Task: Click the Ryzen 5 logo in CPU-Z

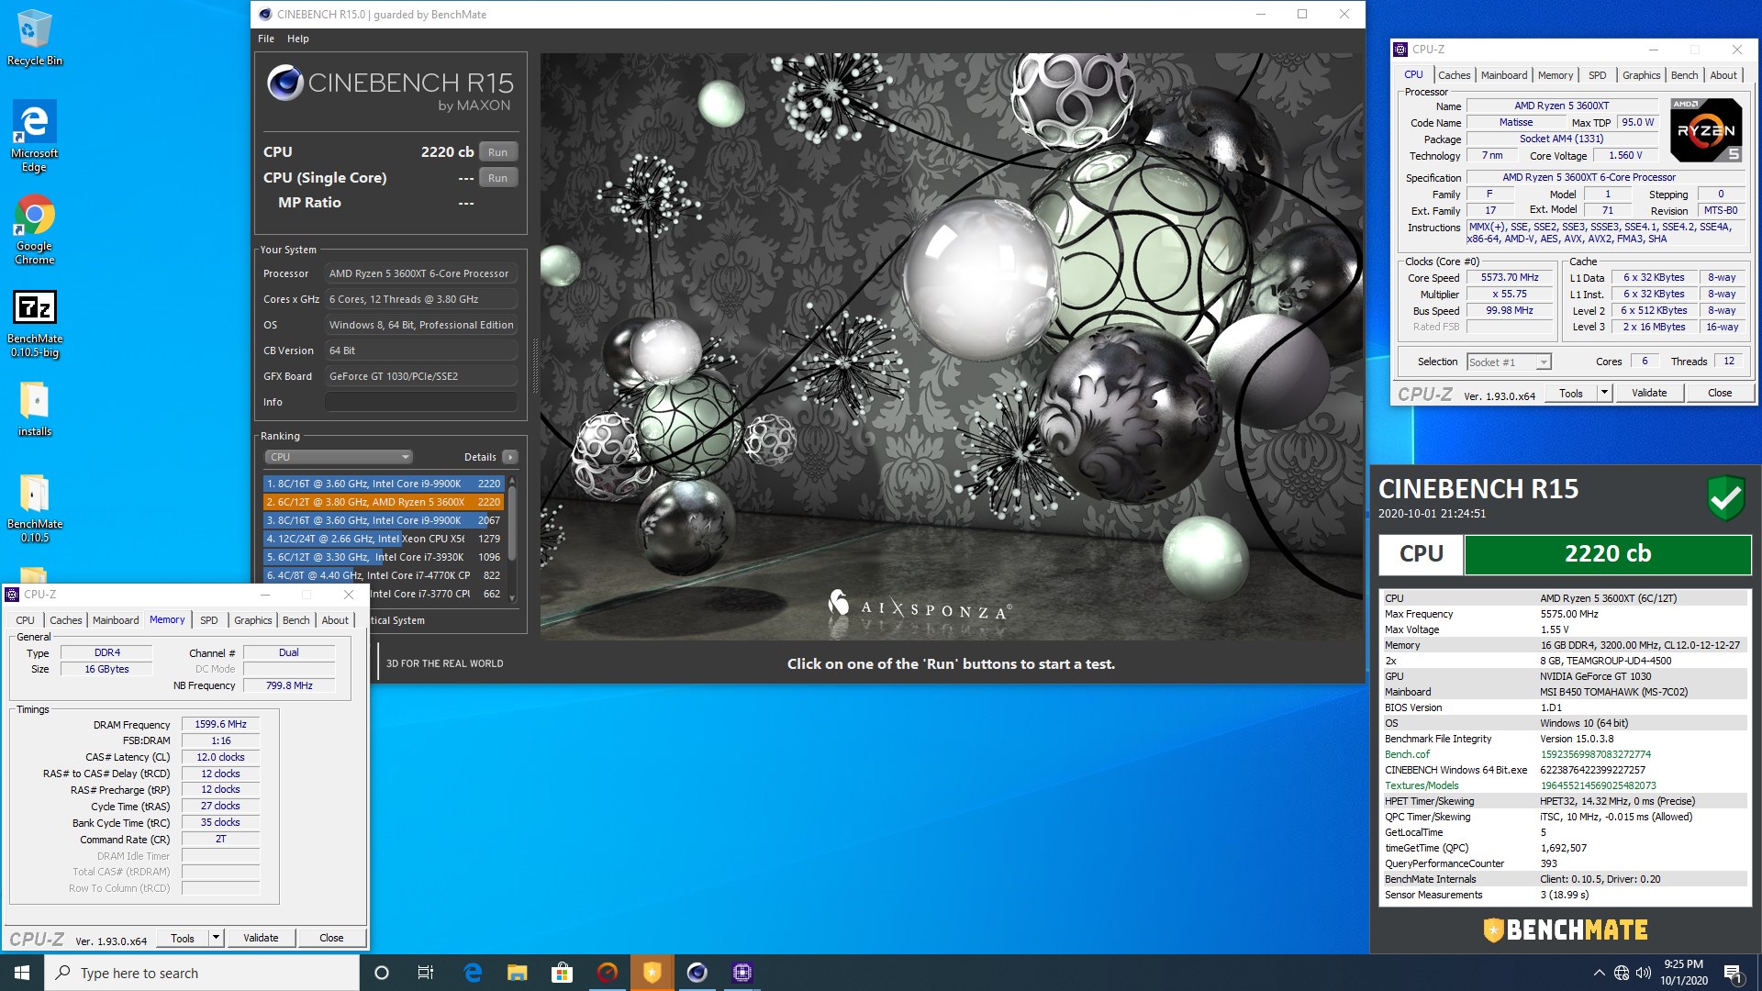Action: click(x=1705, y=130)
